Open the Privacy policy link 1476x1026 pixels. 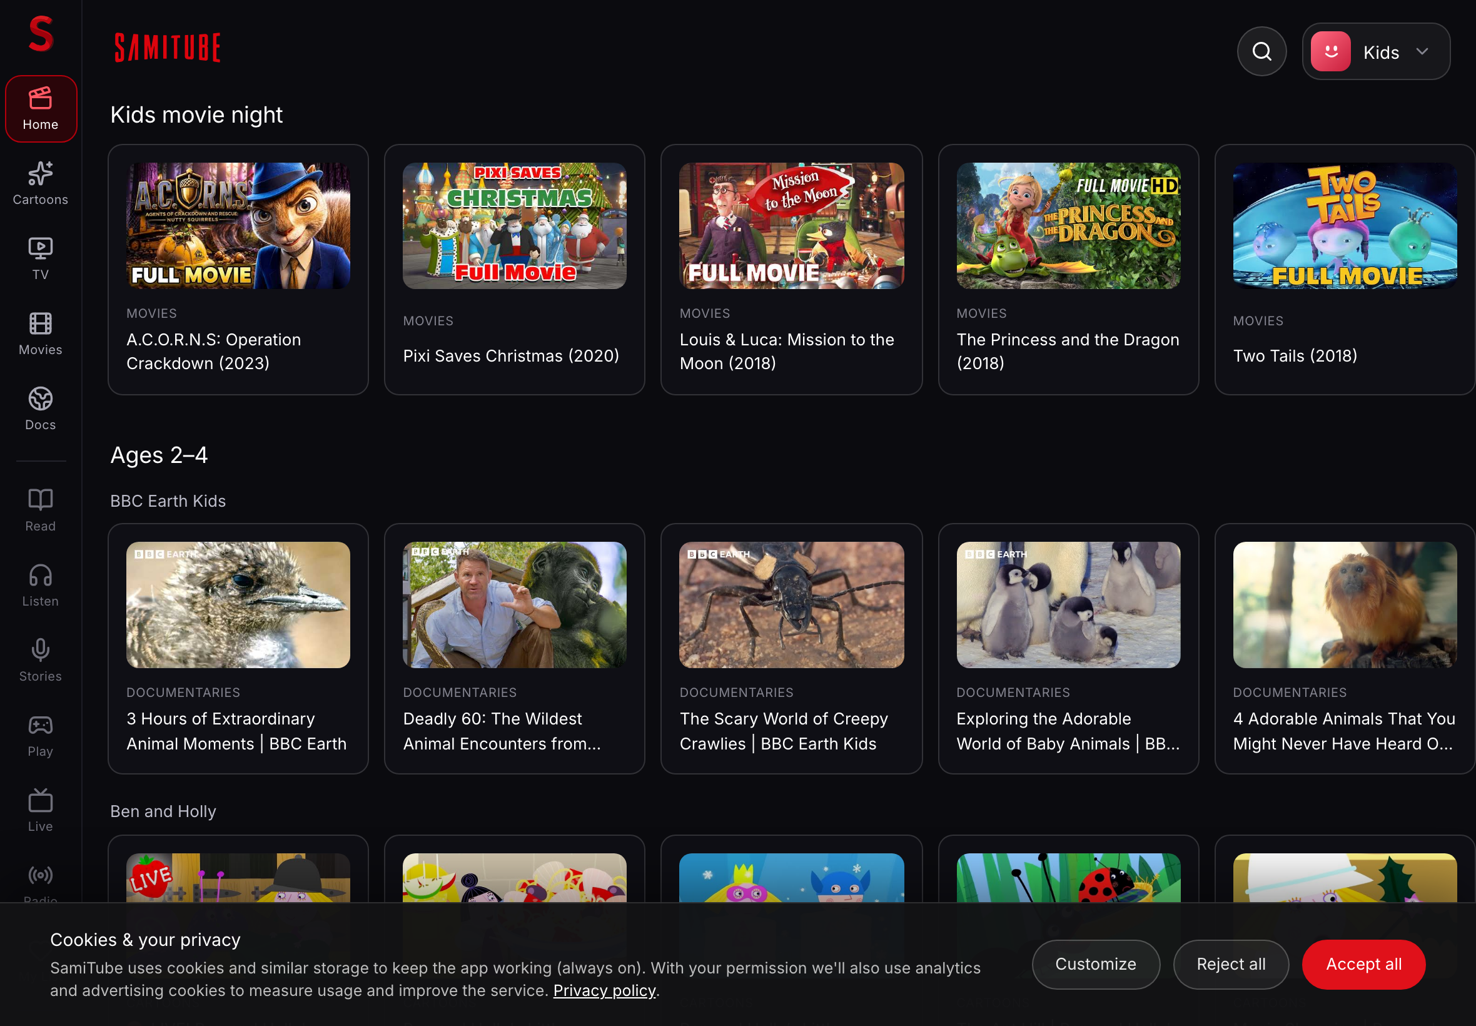(x=604, y=990)
